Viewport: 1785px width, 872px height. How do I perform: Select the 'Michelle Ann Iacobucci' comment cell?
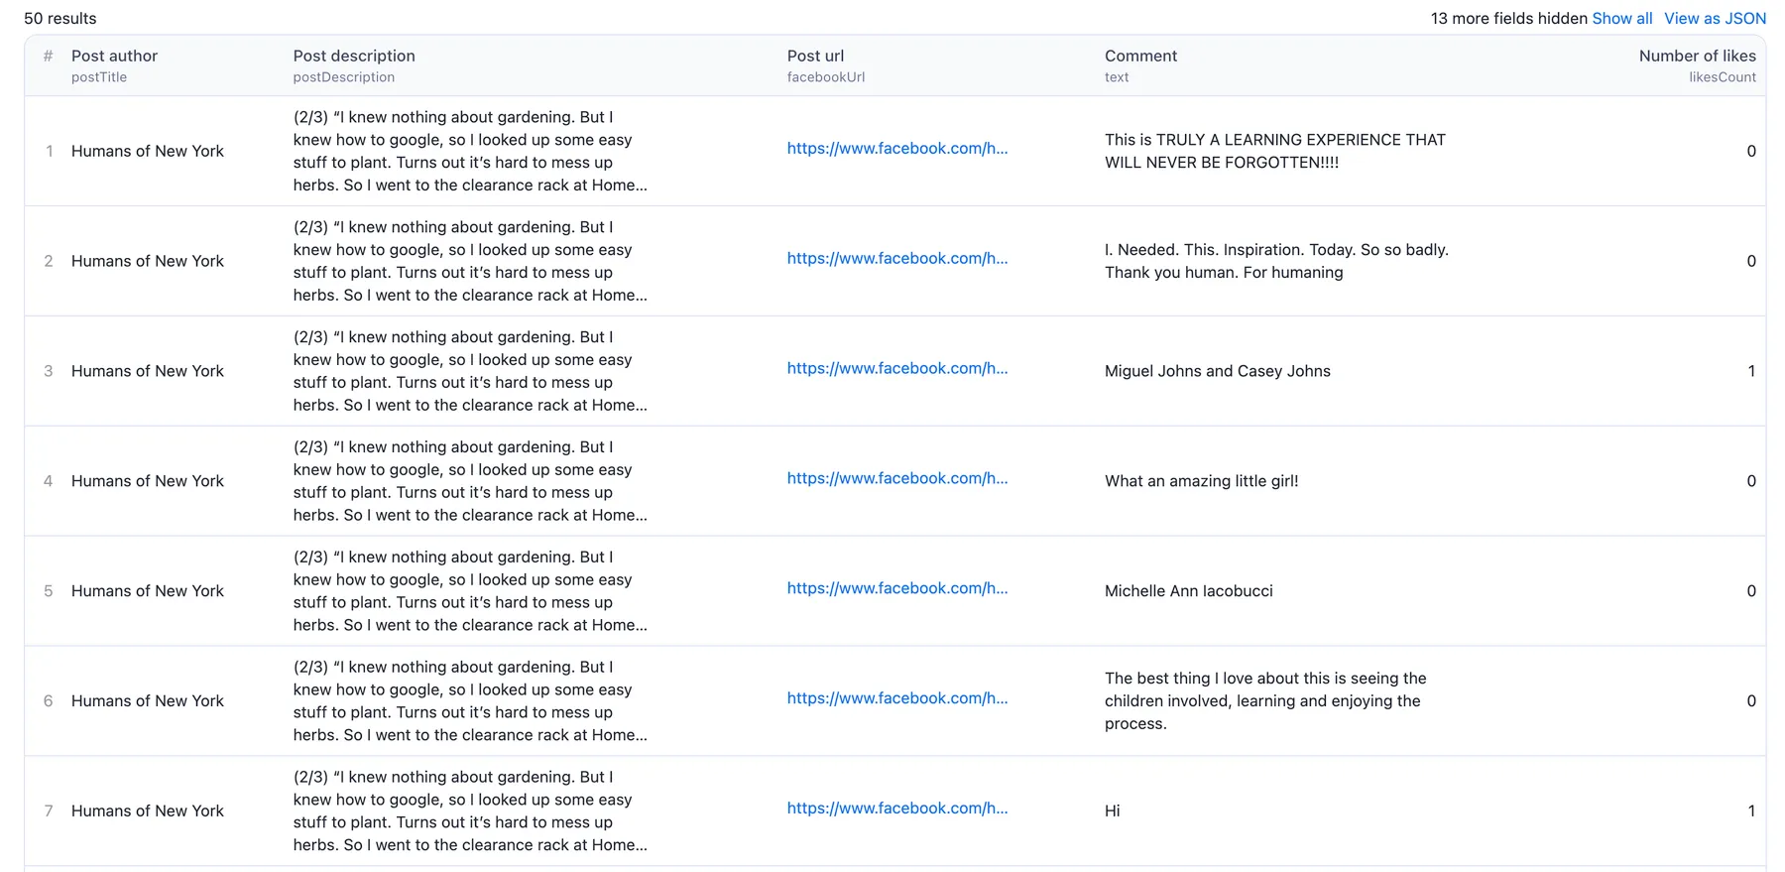point(1188,591)
